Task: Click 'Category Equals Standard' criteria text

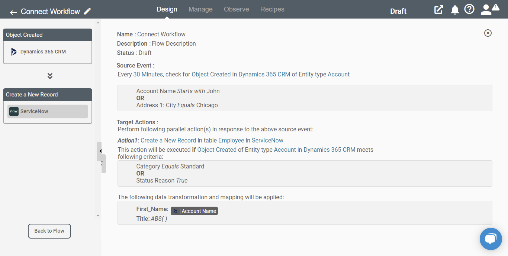Action: (170, 166)
